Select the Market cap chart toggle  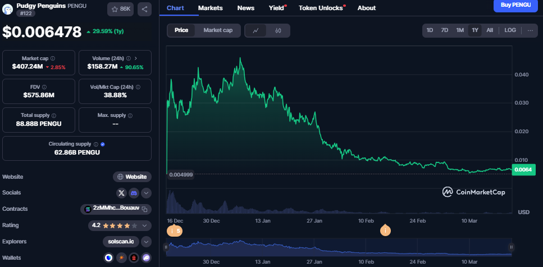(218, 30)
